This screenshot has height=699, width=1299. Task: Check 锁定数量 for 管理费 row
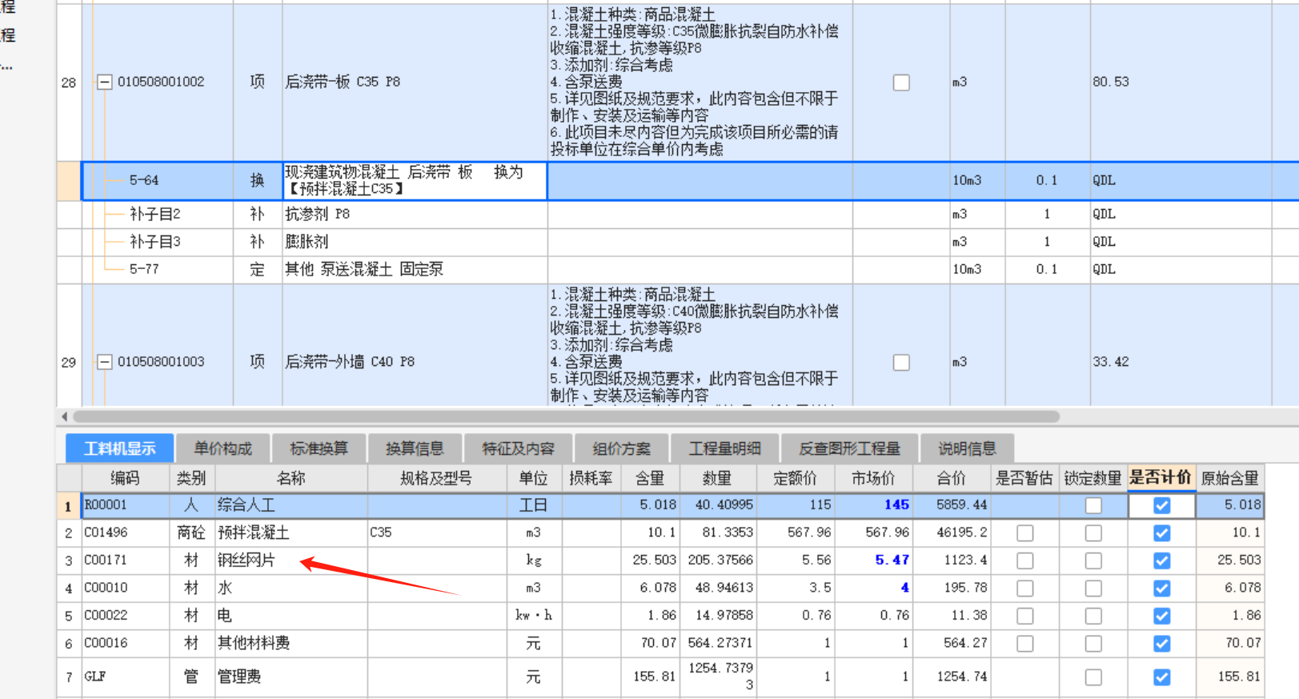[1093, 677]
